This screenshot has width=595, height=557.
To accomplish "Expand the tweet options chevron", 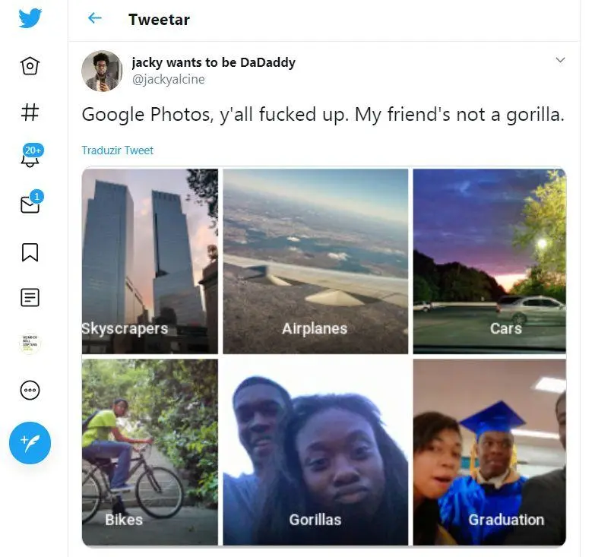I will click(x=560, y=60).
